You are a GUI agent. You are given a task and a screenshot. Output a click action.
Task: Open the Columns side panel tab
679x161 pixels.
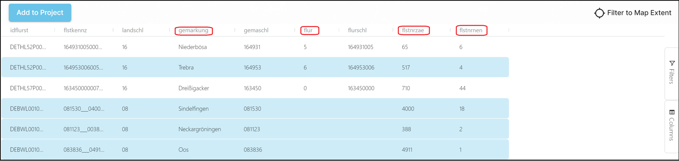pos(671,127)
